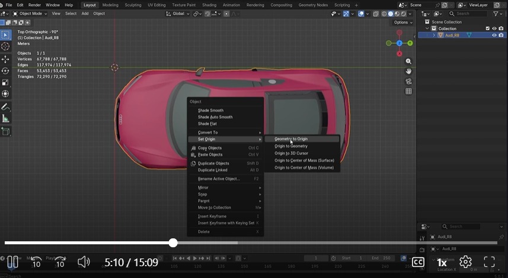Click the viewport zoom magnifier icon
508x278 pixels.
408,62
